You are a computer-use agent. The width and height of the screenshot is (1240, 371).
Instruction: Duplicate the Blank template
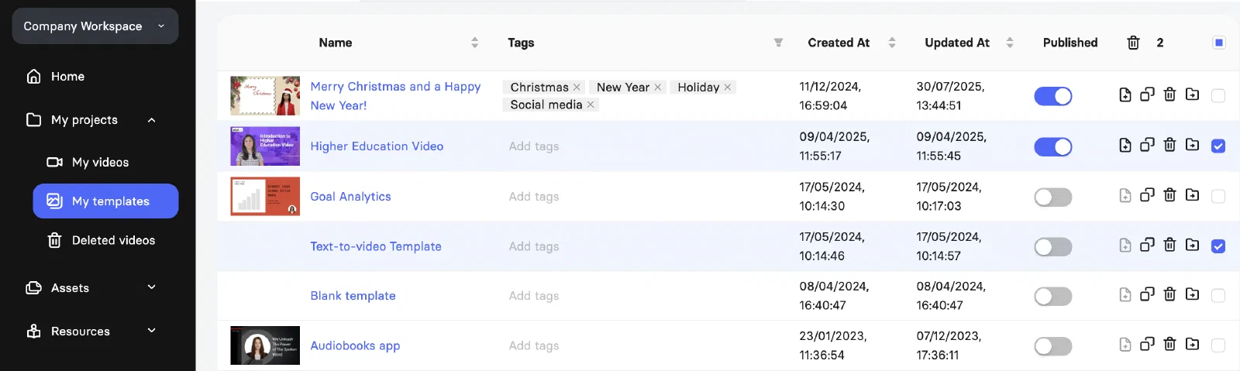pos(1147,294)
